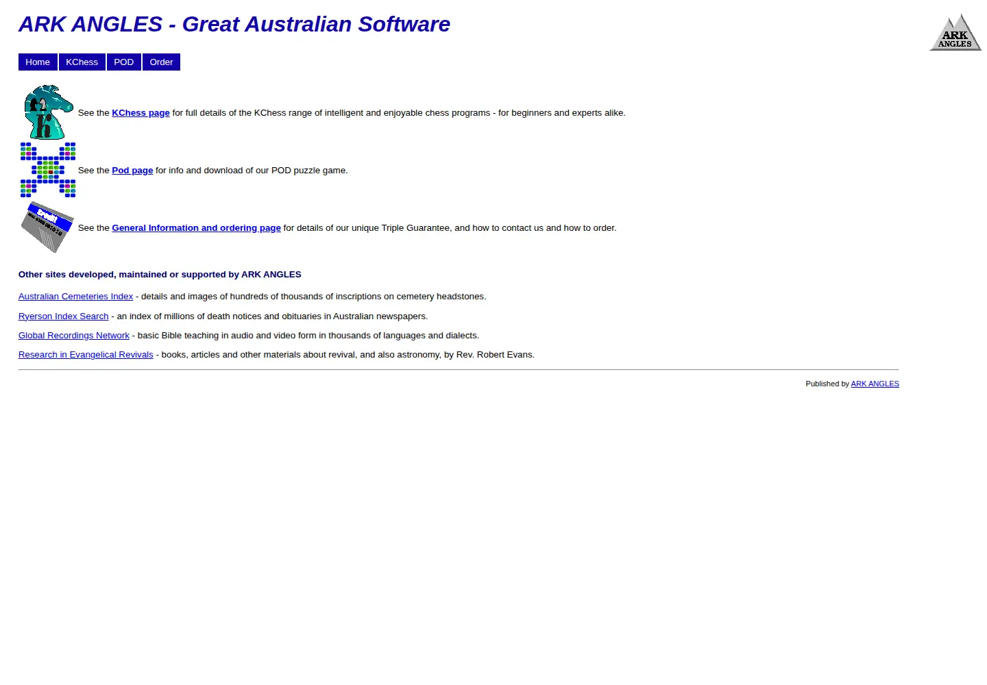987x685 pixels.
Task: Click the ARK ANGLES link in footer
Action: pyautogui.click(x=875, y=384)
